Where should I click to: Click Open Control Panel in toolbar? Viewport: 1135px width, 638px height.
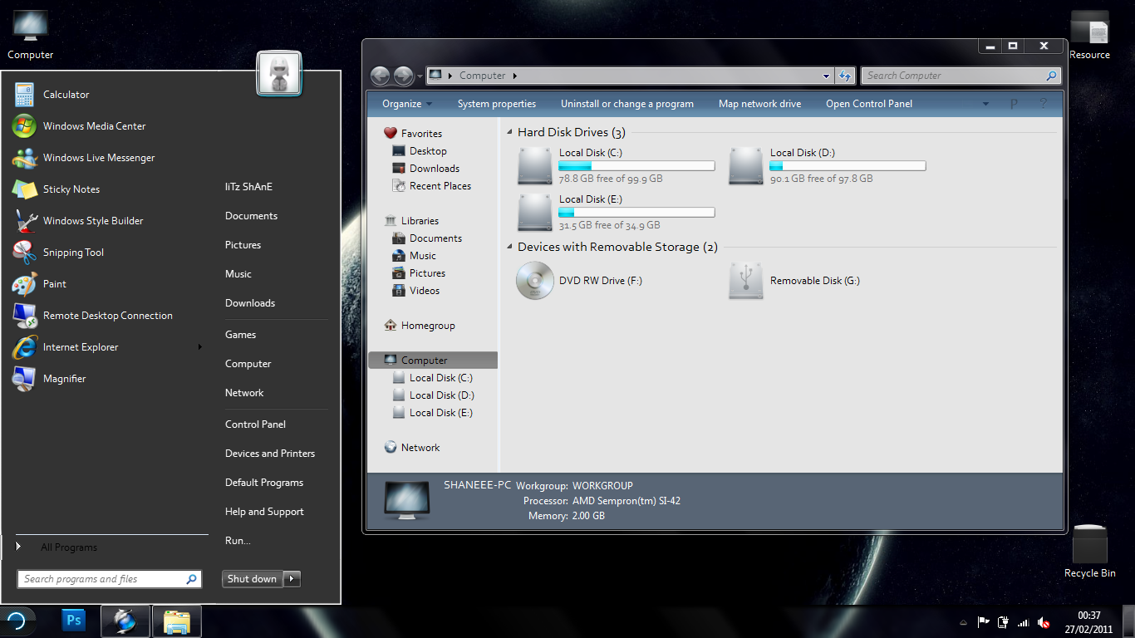pyautogui.click(x=869, y=104)
